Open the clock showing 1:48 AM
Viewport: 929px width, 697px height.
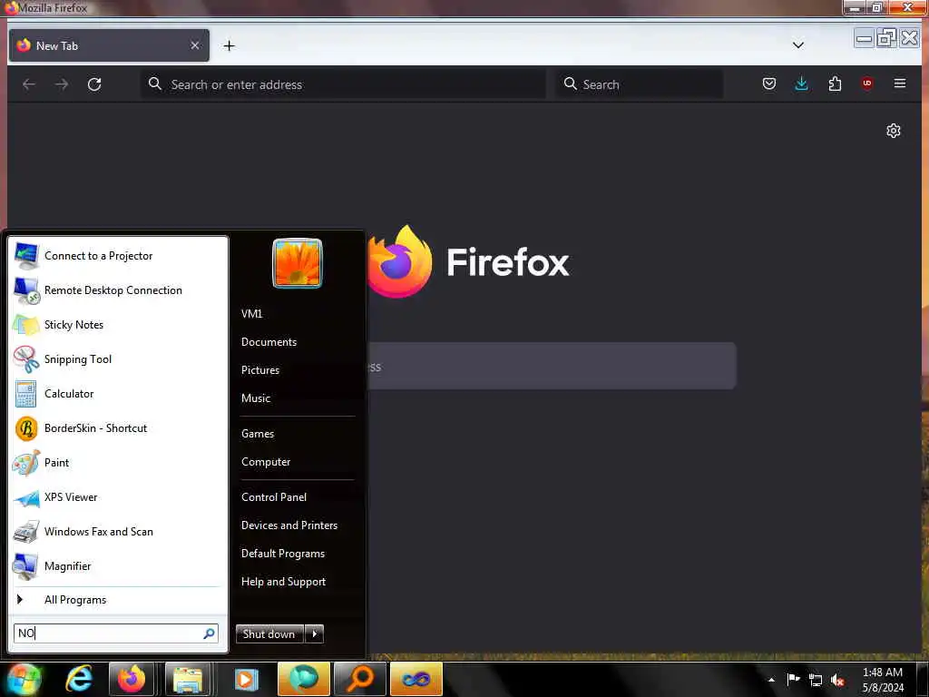(883, 680)
